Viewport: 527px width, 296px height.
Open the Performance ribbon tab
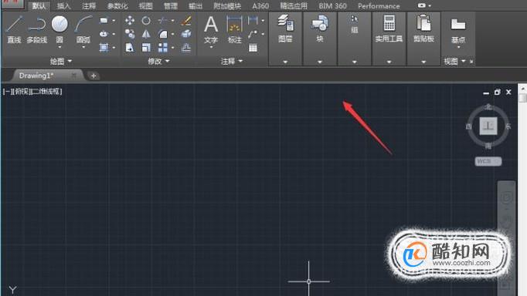pos(379,6)
